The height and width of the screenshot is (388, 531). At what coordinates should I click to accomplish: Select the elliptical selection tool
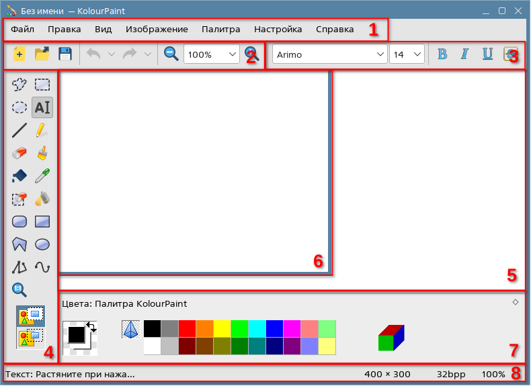coord(19,107)
